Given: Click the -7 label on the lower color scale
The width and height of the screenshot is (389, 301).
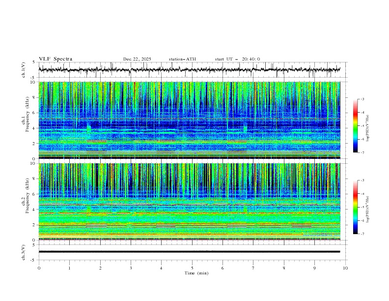Looking at the screenshot, I should pos(362,234).
